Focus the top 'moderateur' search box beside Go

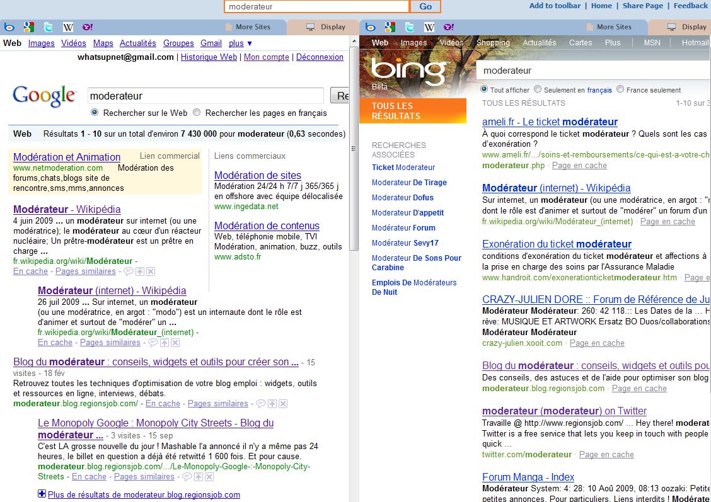(317, 6)
